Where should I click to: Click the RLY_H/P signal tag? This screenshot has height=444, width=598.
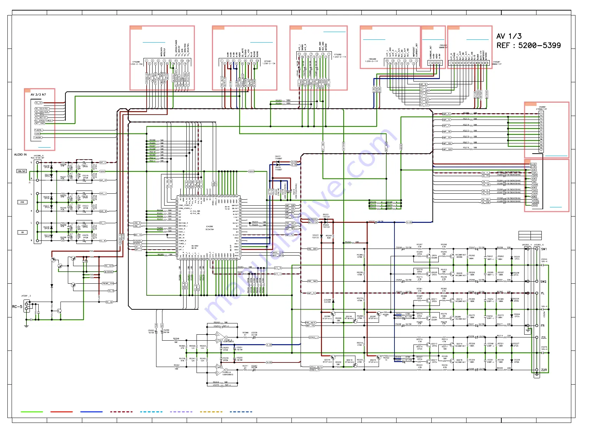424,105
